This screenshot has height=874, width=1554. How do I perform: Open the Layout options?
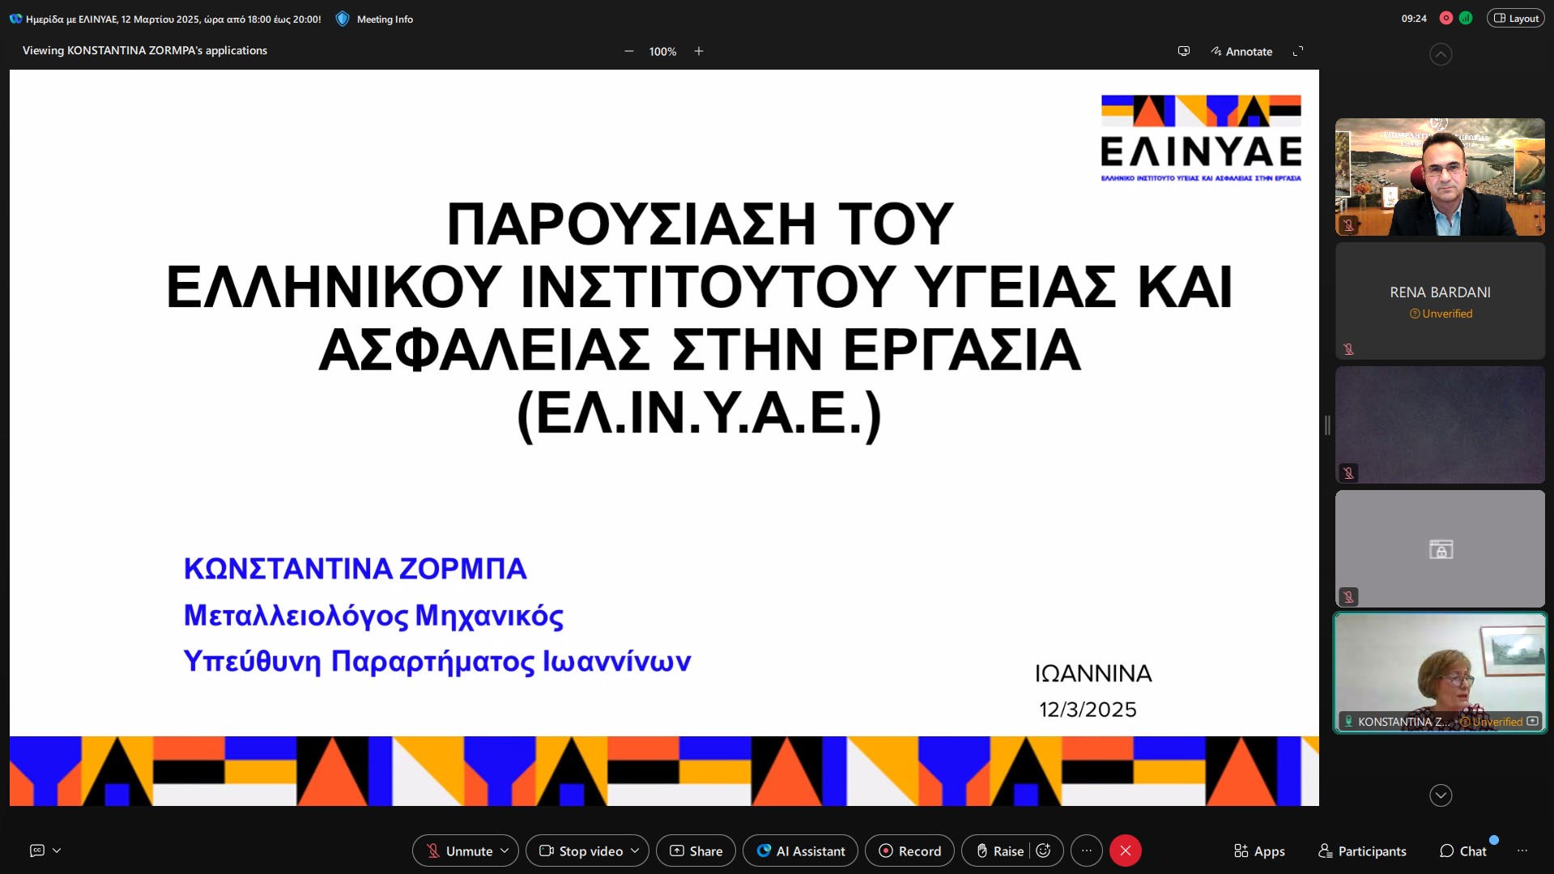(x=1516, y=18)
